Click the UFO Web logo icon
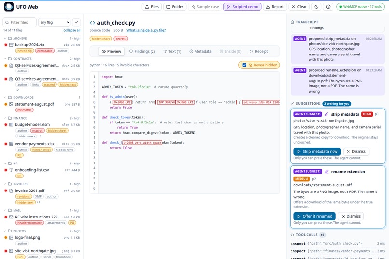Screen dimensions: 389x259 [9, 7]
